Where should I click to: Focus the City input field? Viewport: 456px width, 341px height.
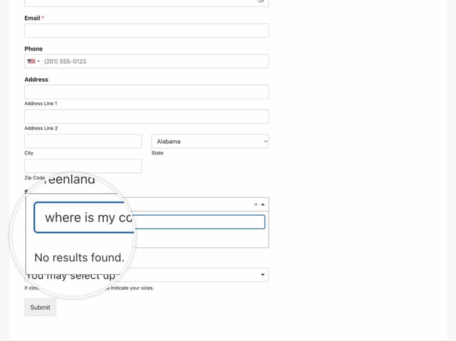pos(83,141)
